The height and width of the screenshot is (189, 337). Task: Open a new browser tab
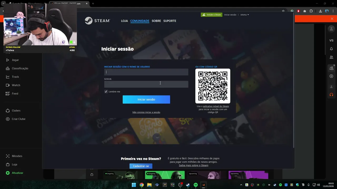pos(93,3)
